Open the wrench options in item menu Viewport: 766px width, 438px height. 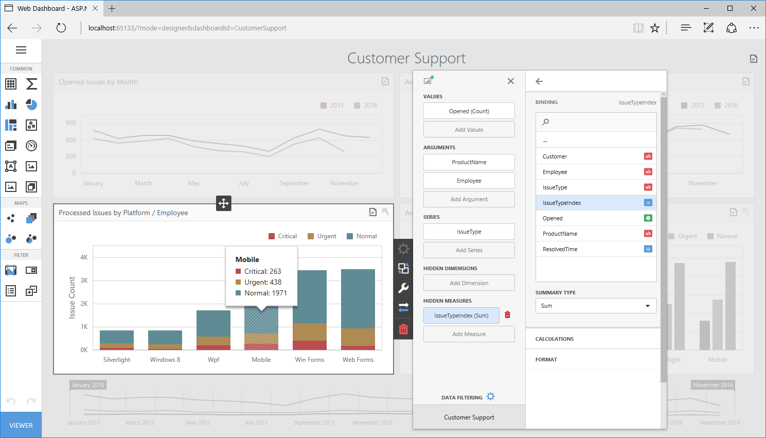click(x=403, y=288)
